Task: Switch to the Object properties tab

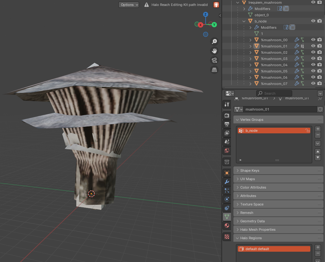Action: 227,173
